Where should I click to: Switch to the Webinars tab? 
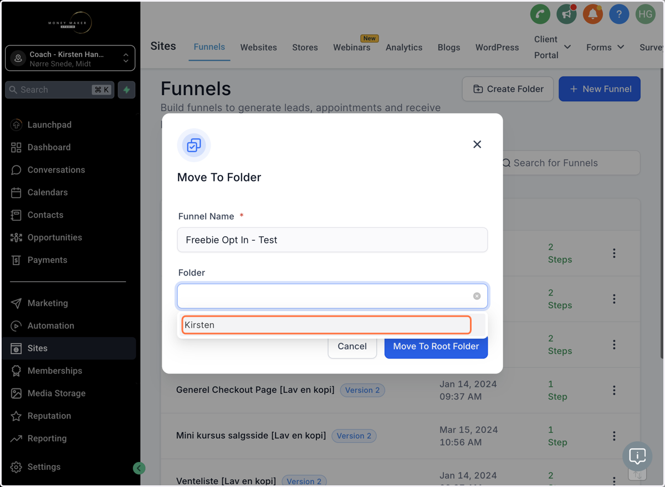coord(351,48)
